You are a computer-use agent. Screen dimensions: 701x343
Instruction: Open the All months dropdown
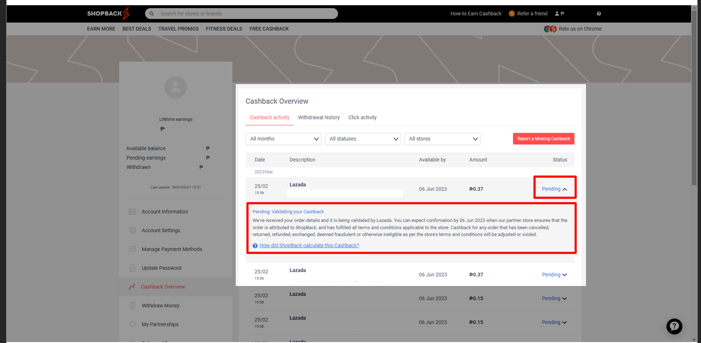tap(284, 139)
